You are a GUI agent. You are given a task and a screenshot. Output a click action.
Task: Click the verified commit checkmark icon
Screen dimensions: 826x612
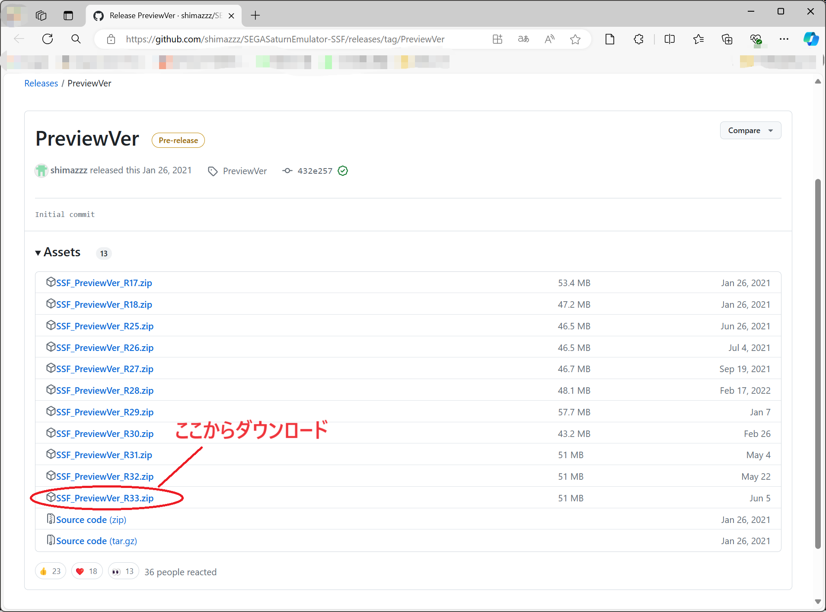coord(343,171)
